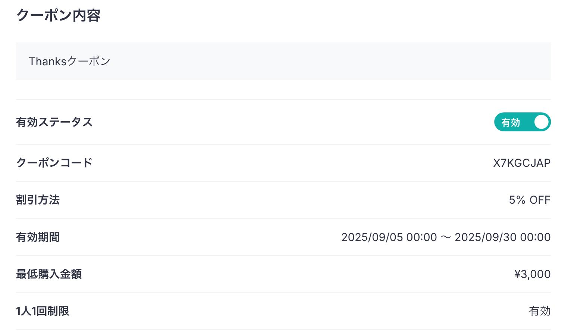Click the 00:00 time after 2025/09/05
The width and height of the screenshot is (574, 334).
421,237
